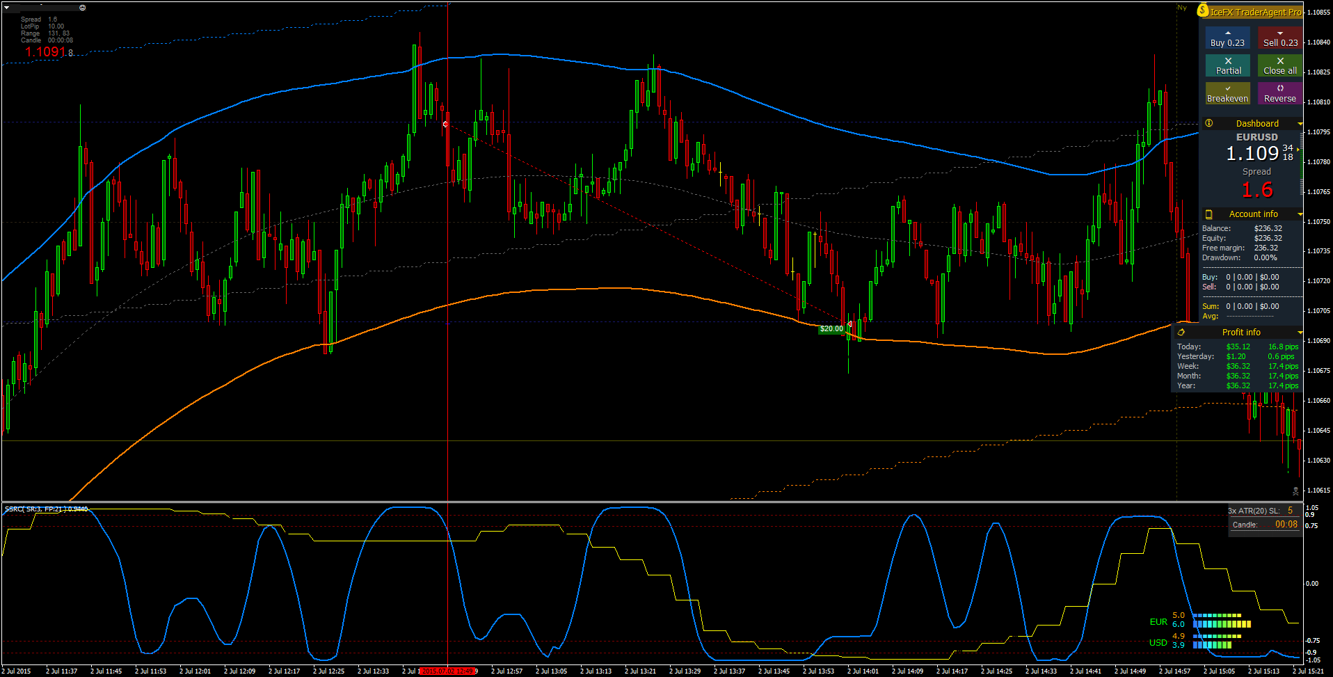Click the 2 Jul 14:01 time axis label
1333x677 pixels.
pyautogui.click(x=863, y=671)
